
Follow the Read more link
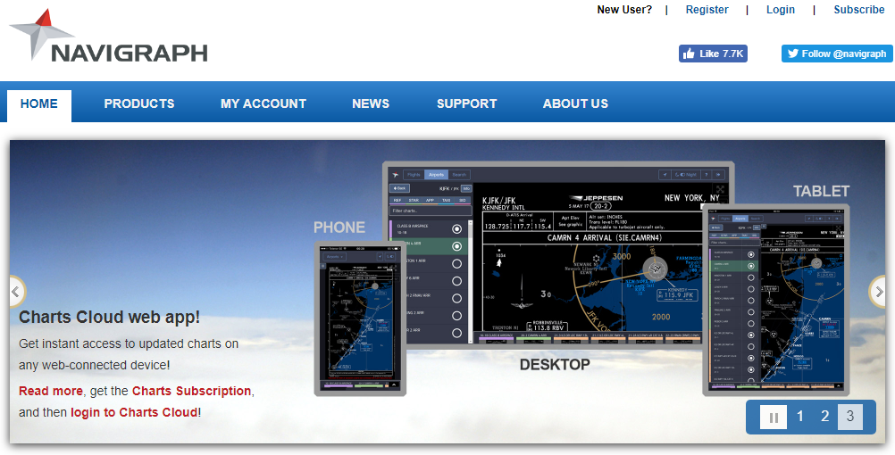51,391
